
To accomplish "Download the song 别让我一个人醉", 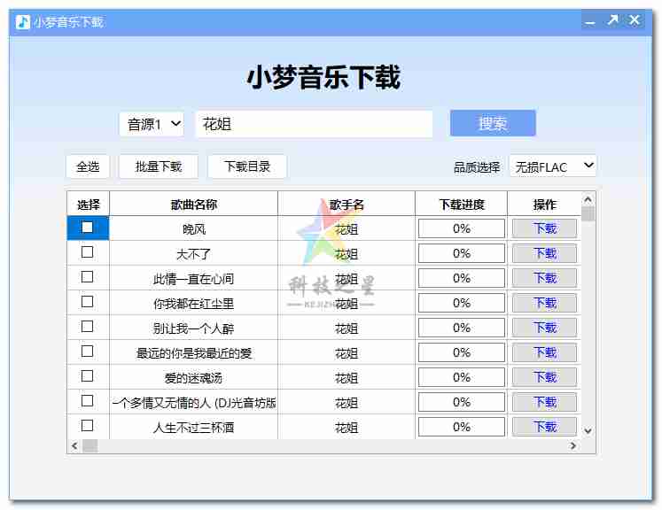I will (545, 328).
